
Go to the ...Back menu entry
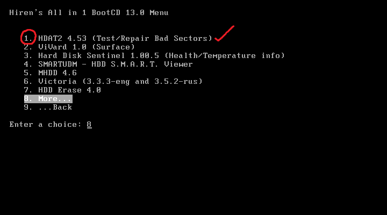coord(55,107)
